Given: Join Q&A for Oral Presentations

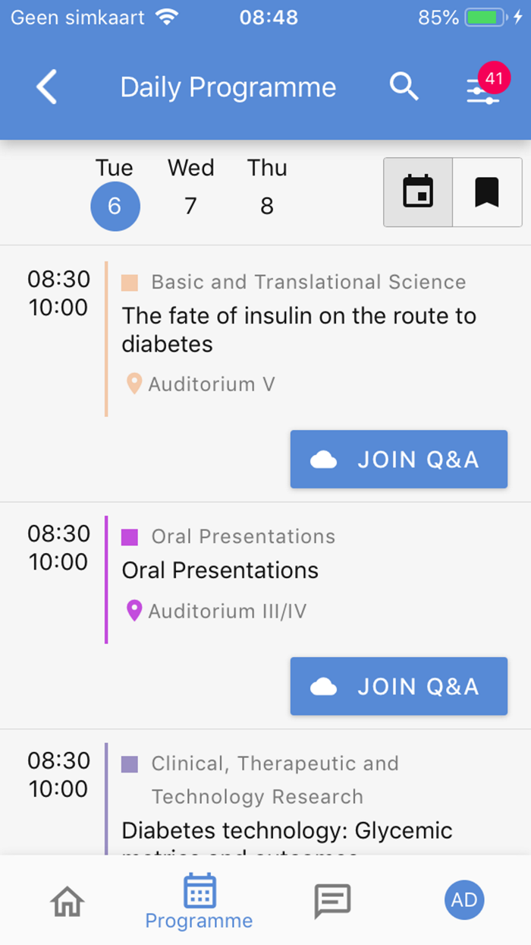Looking at the screenshot, I should click(x=398, y=687).
